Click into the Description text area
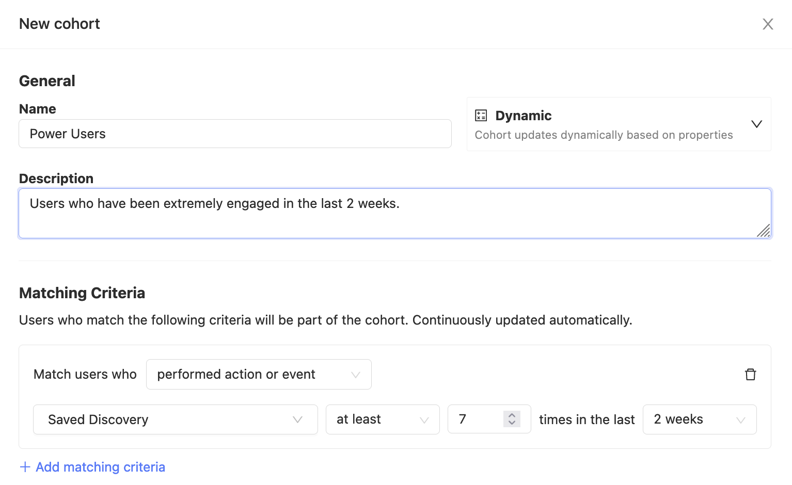Screen dimensions: 792x485 395,214
